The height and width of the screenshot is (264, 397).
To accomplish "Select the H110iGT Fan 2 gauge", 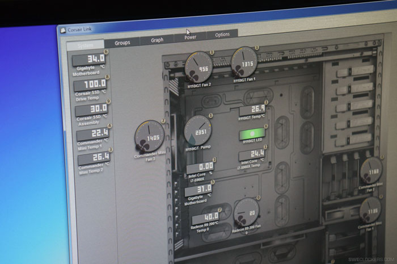I will (x=198, y=66).
